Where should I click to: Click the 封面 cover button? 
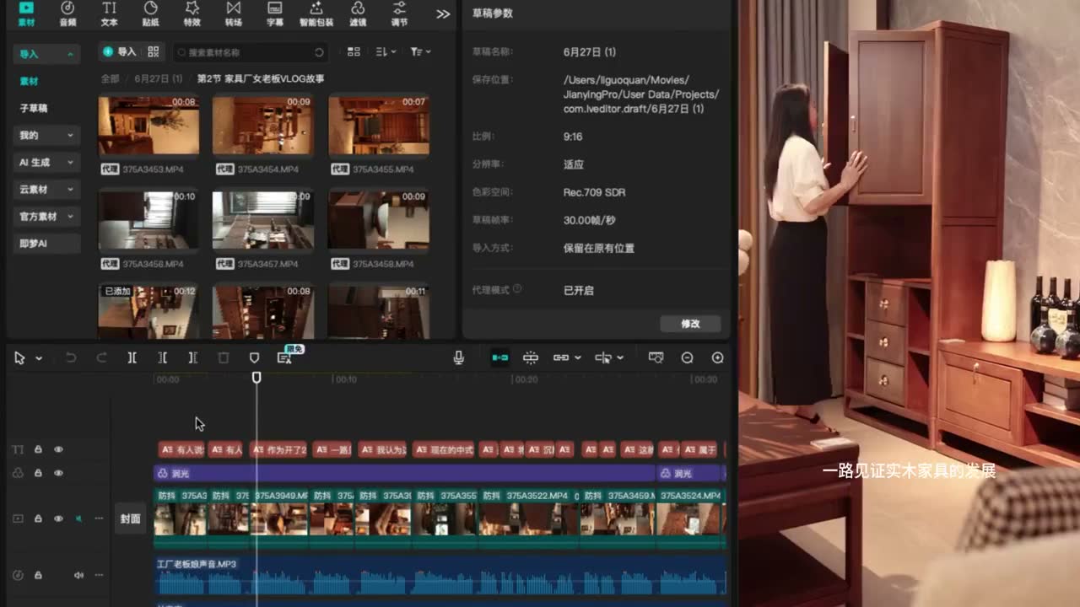click(x=131, y=519)
